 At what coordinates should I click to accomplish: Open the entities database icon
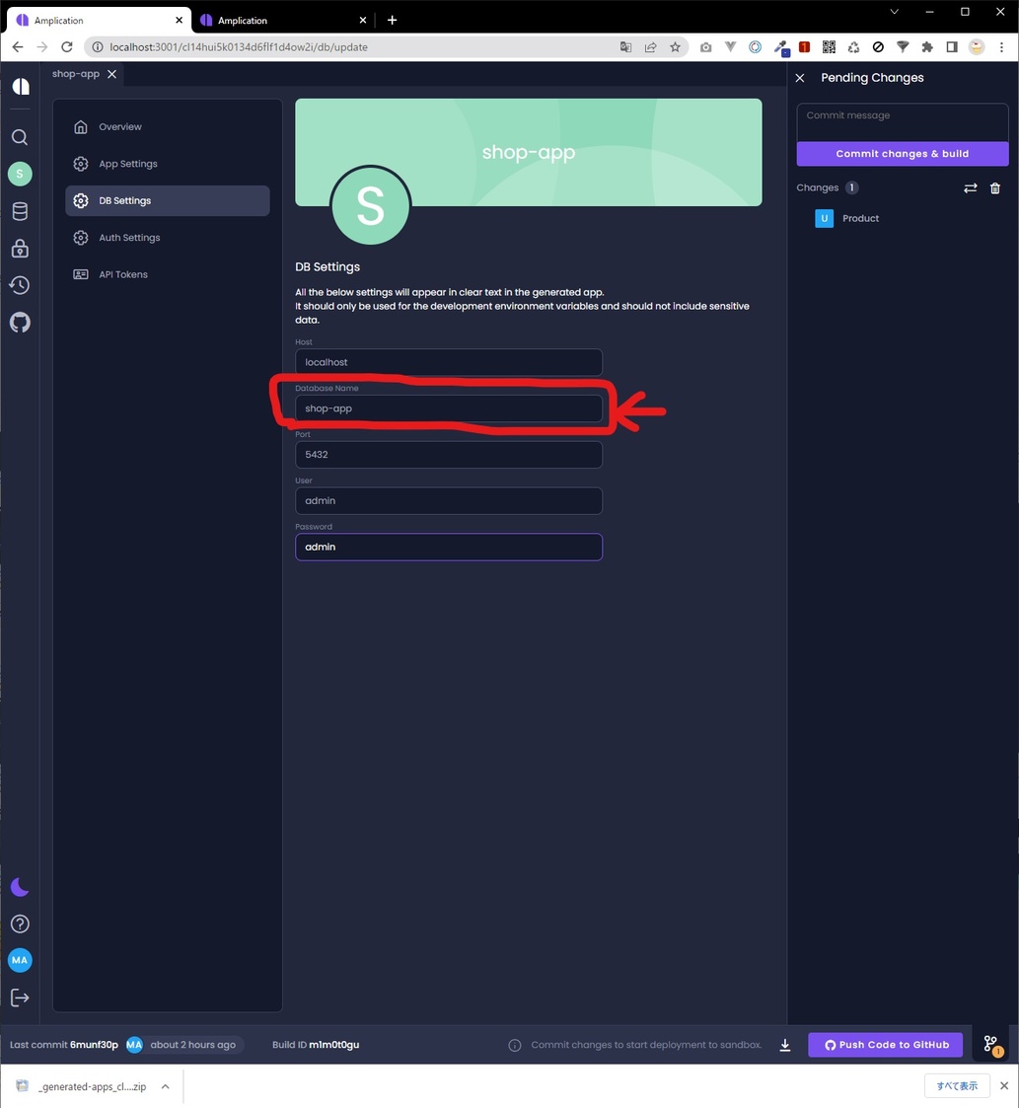coord(20,211)
